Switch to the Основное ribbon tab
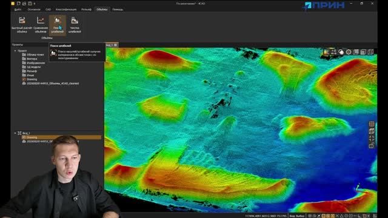 [34, 10]
